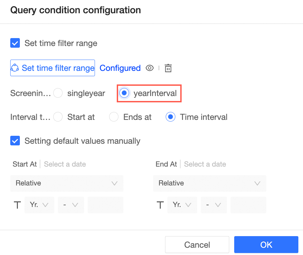Select the singleyear radio option
The width and height of the screenshot is (303, 255).
(x=58, y=93)
